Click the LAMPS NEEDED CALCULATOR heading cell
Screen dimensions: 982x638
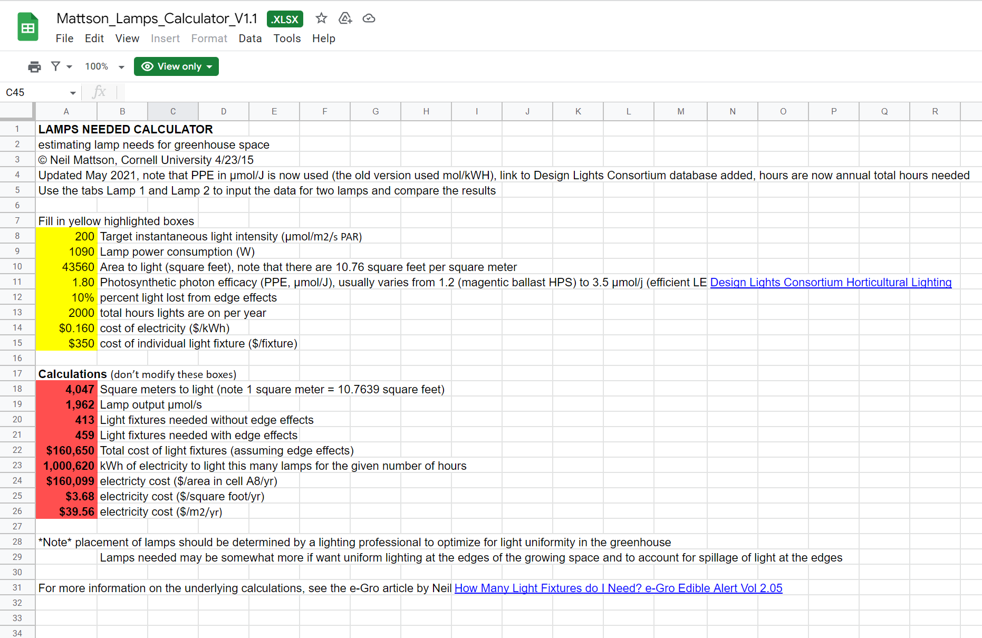tap(126, 129)
